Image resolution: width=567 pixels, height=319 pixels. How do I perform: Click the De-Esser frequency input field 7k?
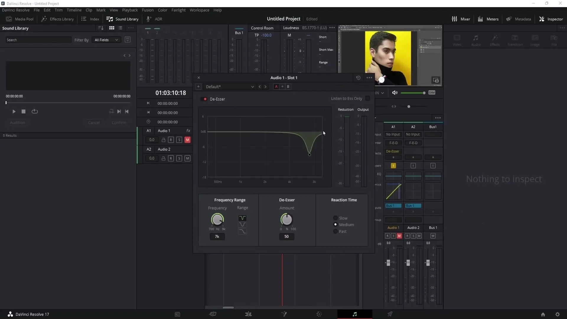pos(217,236)
